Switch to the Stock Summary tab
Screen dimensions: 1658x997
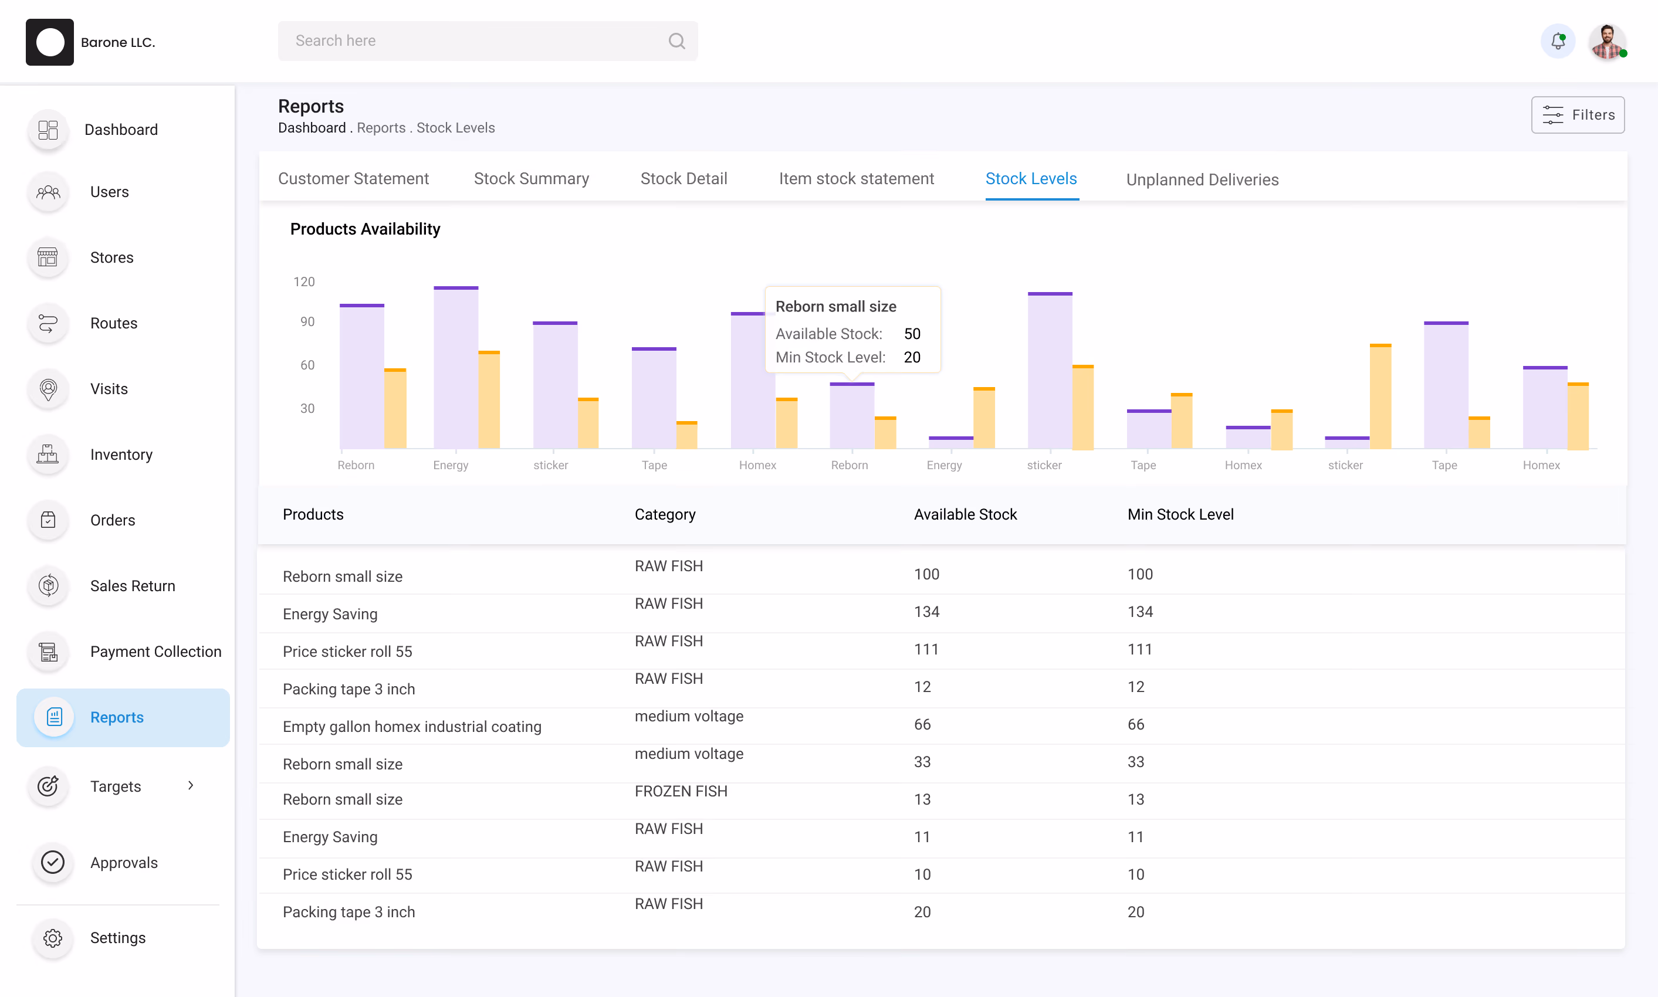pos(531,179)
